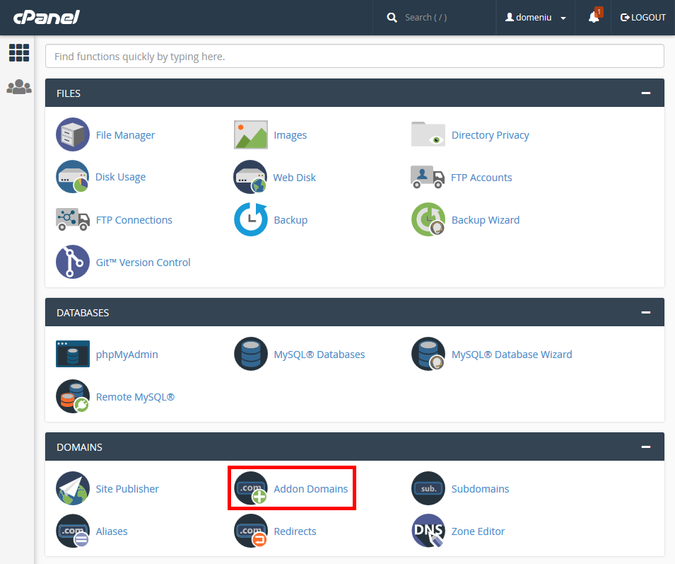The width and height of the screenshot is (675, 564).
Task: Collapse the Databases section
Action: 646,312
